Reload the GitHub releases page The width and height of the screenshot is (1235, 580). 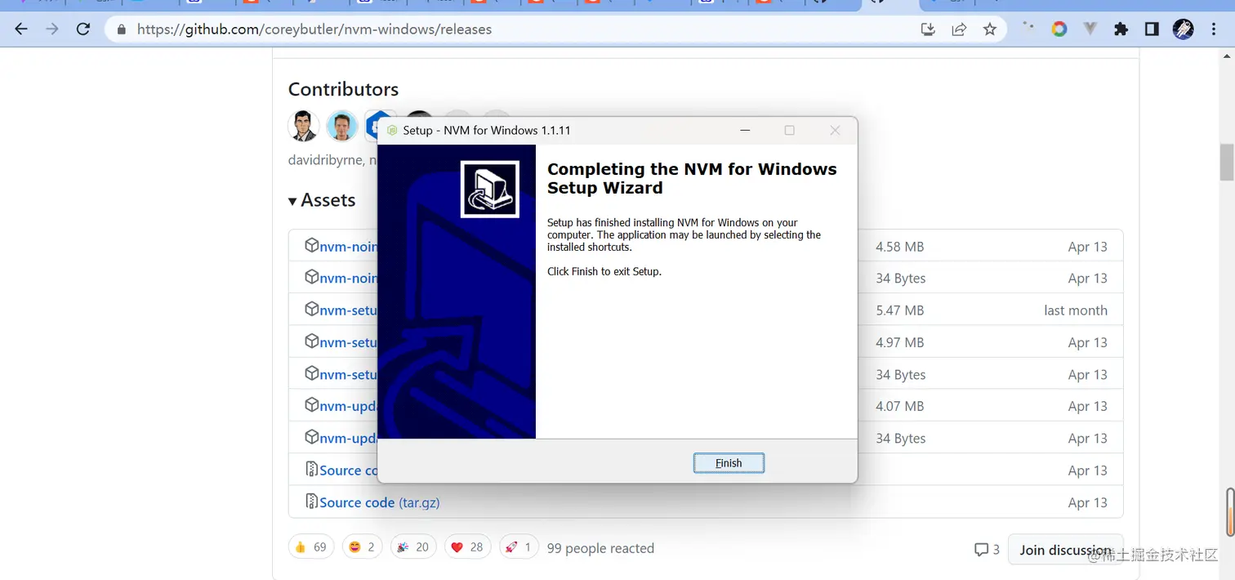click(82, 29)
